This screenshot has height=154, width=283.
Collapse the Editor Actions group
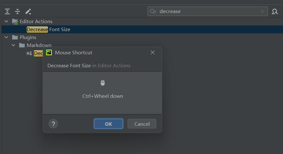(x=6, y=22)
